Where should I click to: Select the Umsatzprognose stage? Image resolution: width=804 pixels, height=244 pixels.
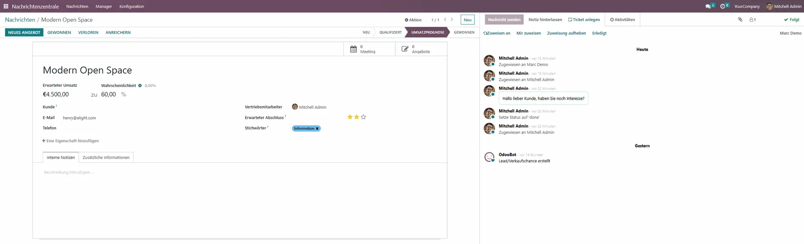(428, 32)
